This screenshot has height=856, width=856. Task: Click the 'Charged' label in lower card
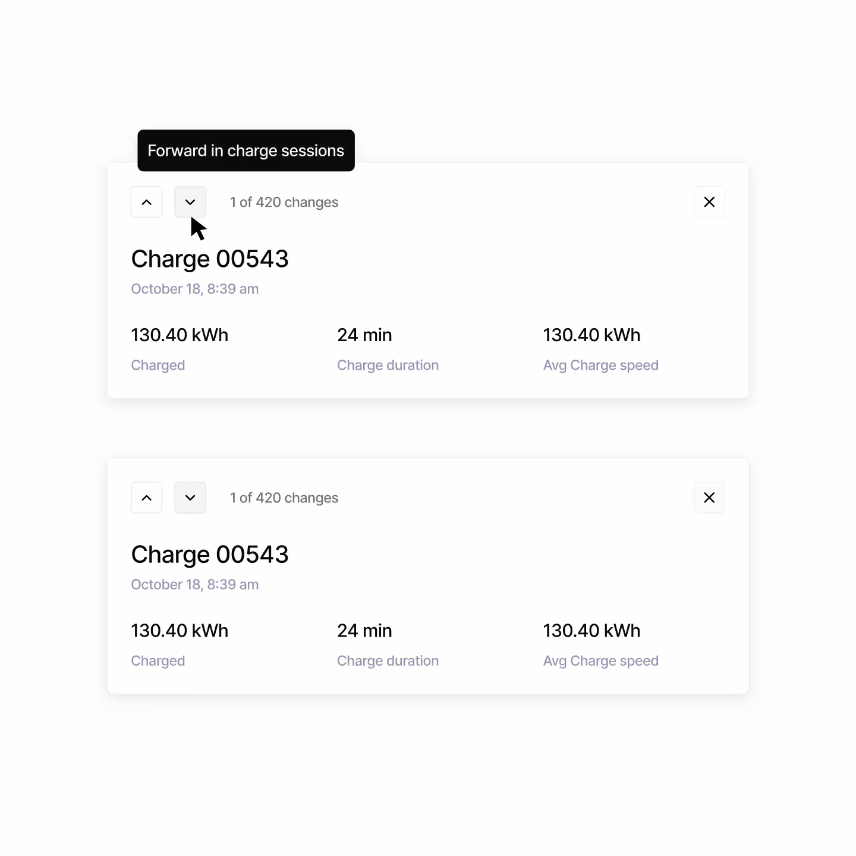158,660
